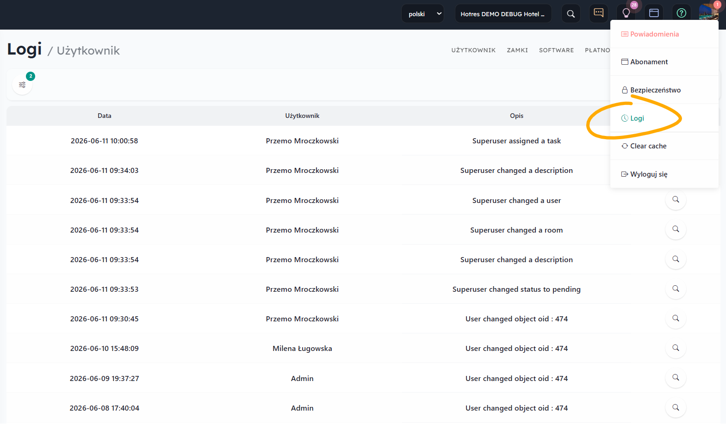Open the Hotres DEMO DEBUG Hotel selector

pos(503,14)
